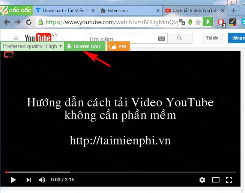Viewport: 245px width, 193px height.
Task: Open Preferred quality dropdown
Action: 32,46
